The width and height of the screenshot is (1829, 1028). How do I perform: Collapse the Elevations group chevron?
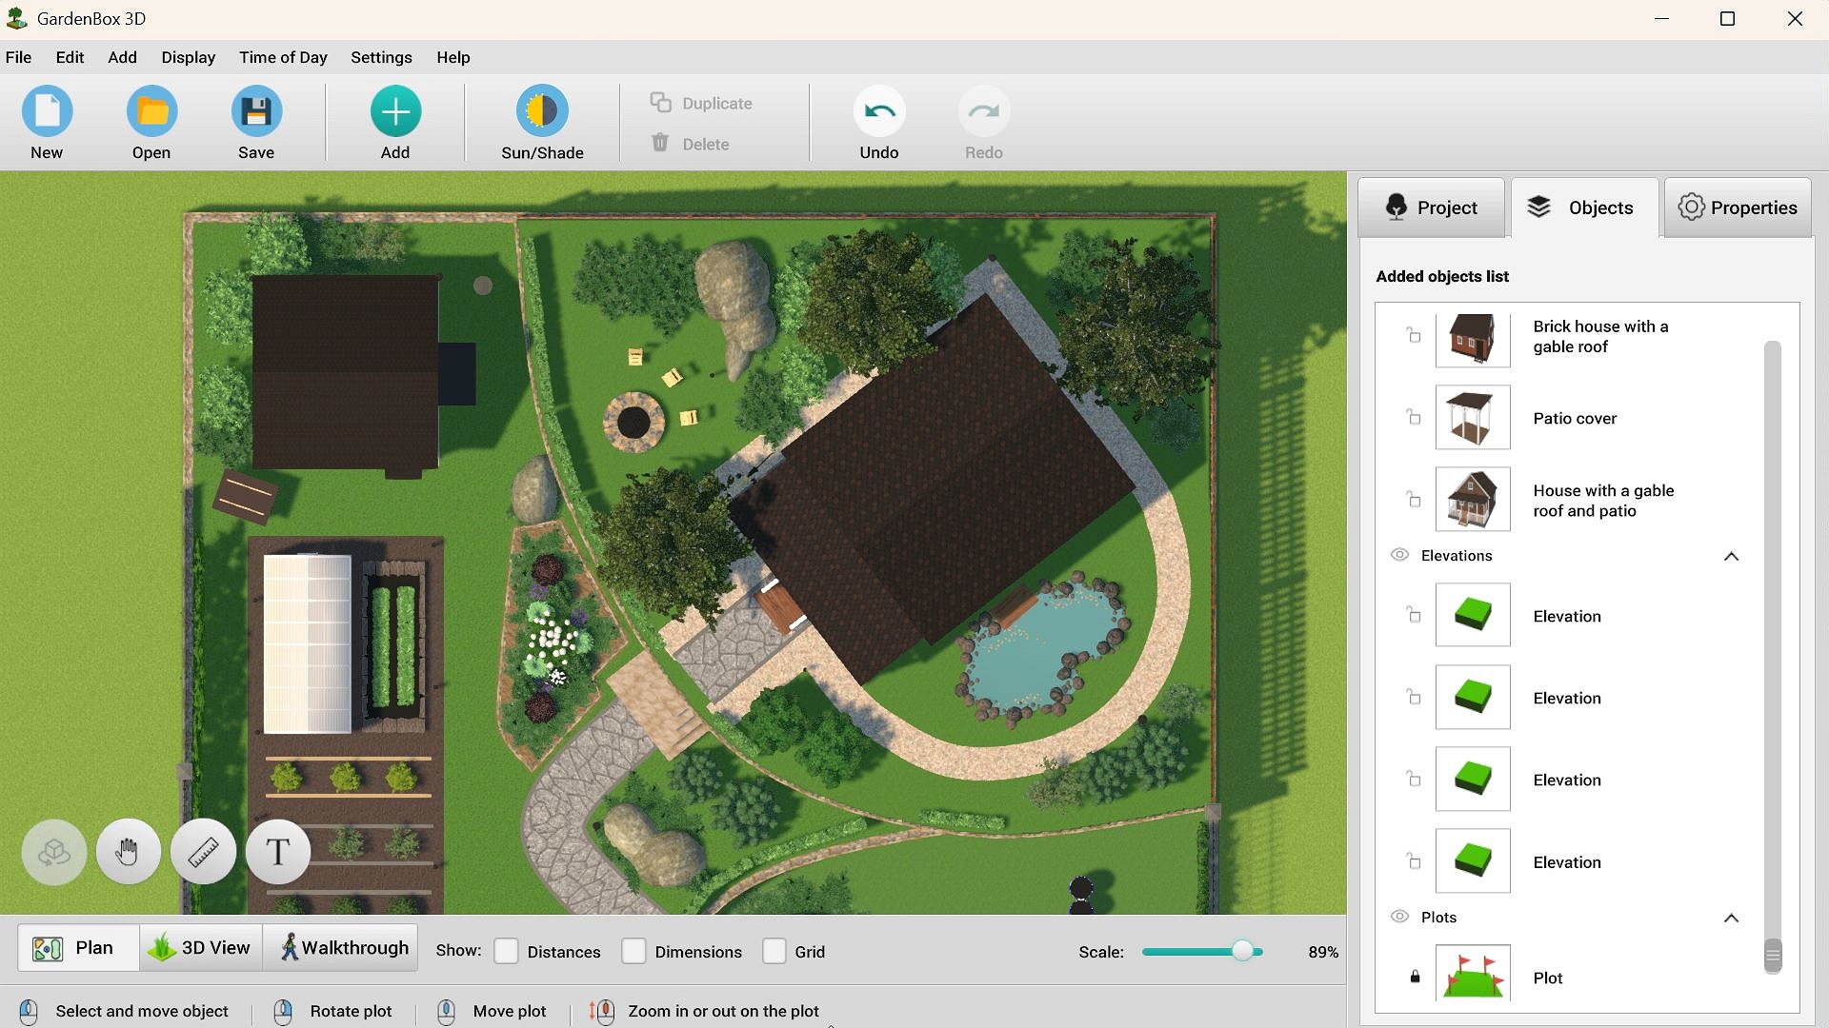(1731, 556)
